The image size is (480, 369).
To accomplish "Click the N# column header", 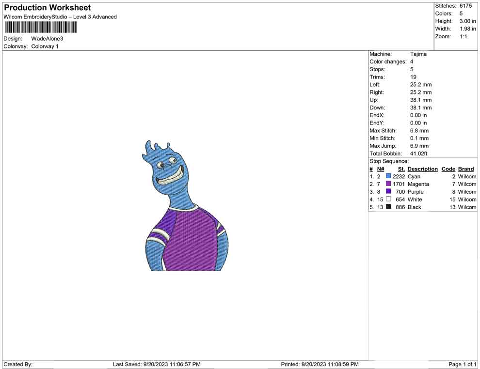I will pyautogui.click(x=381, y=169).
